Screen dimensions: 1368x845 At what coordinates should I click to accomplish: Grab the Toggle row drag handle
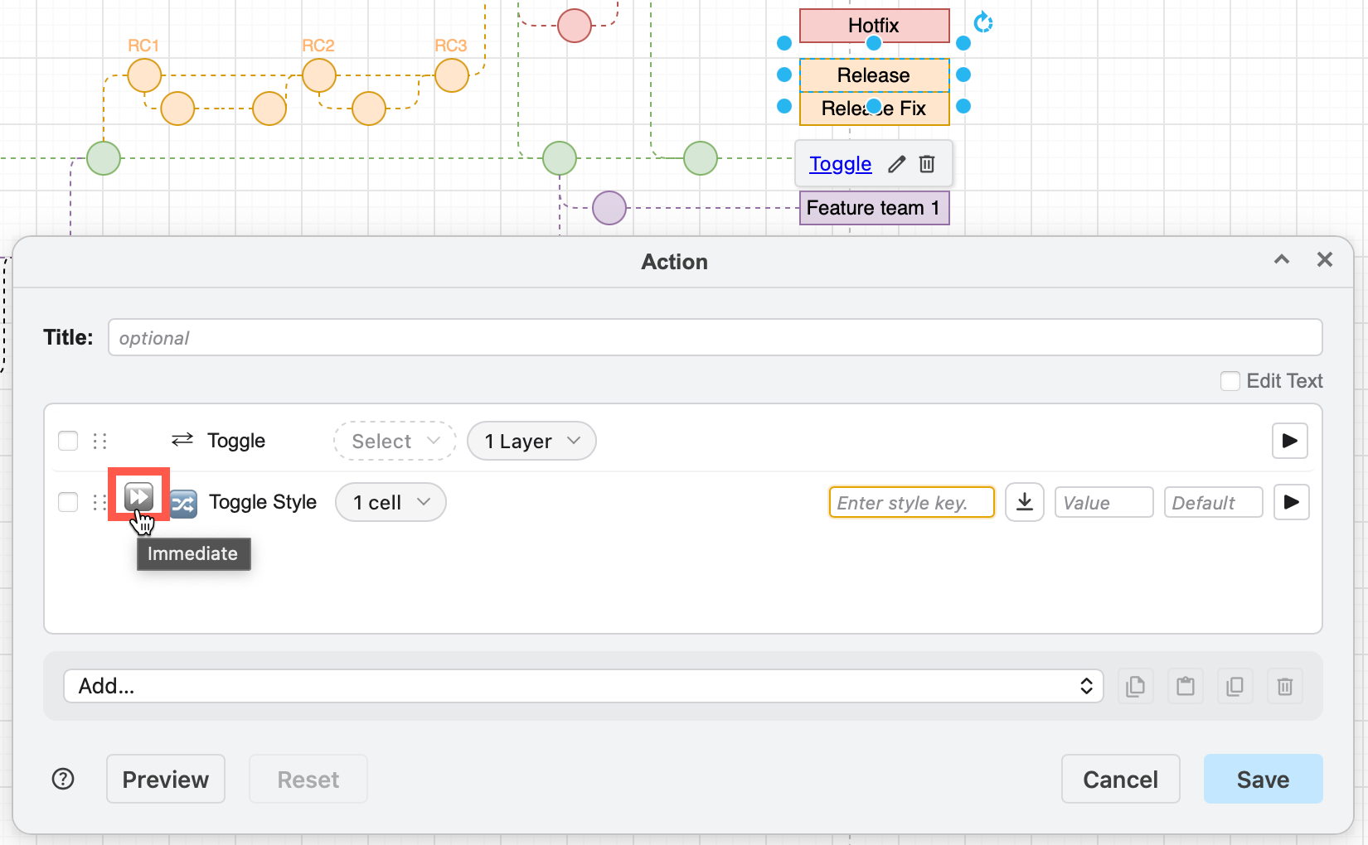pos(100,441)
